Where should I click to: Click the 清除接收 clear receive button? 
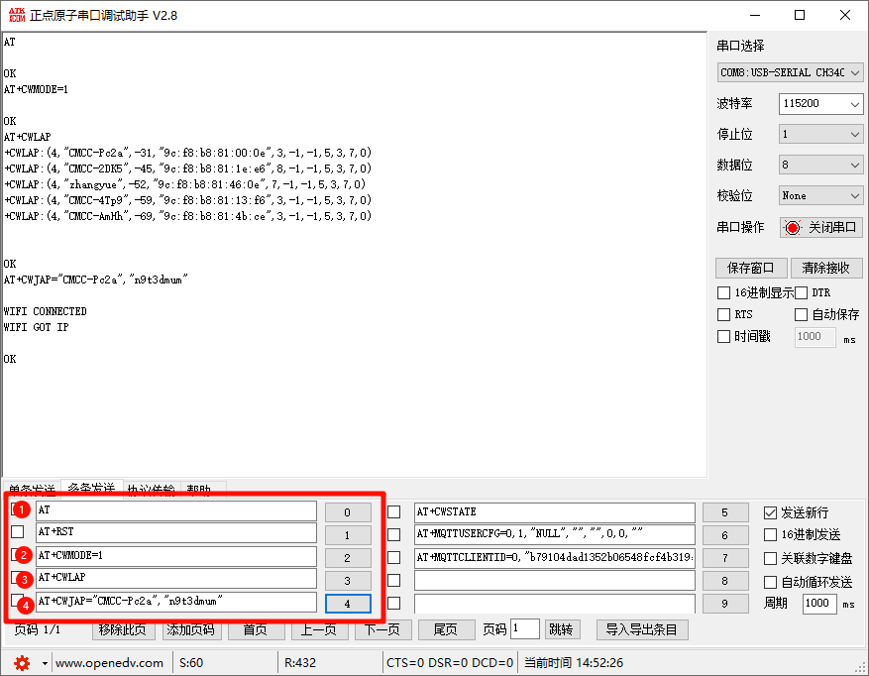pos(825,268)
